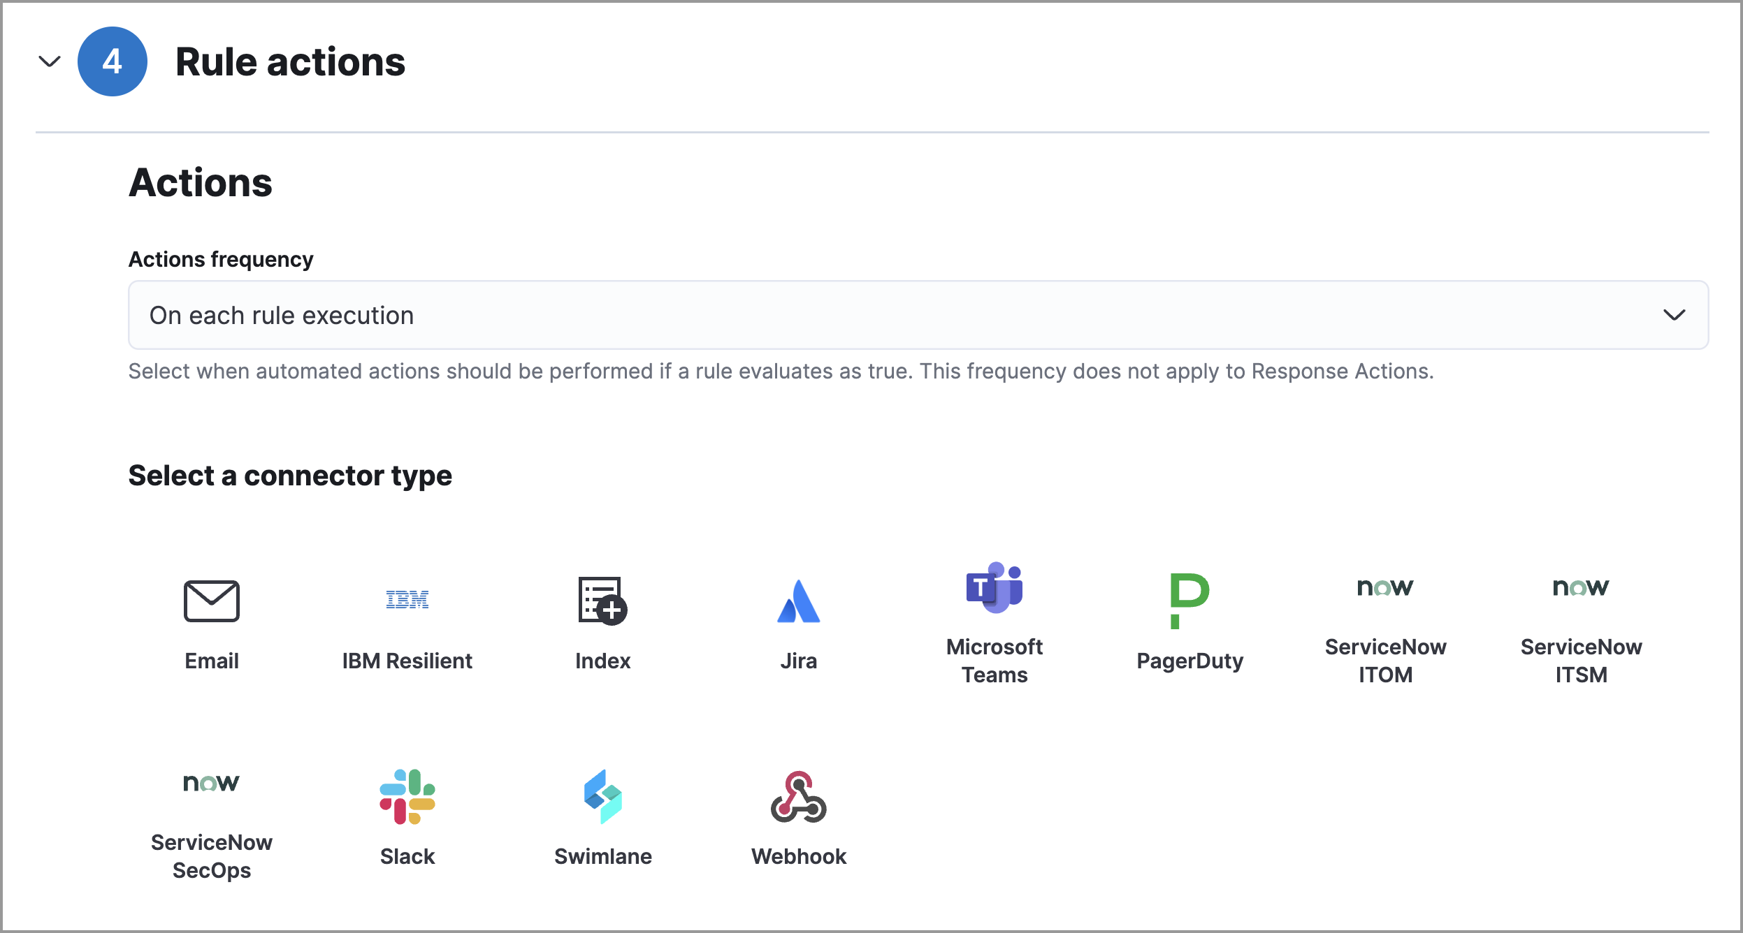Select the Swimlane connector icon

click(x=602, y=797)
